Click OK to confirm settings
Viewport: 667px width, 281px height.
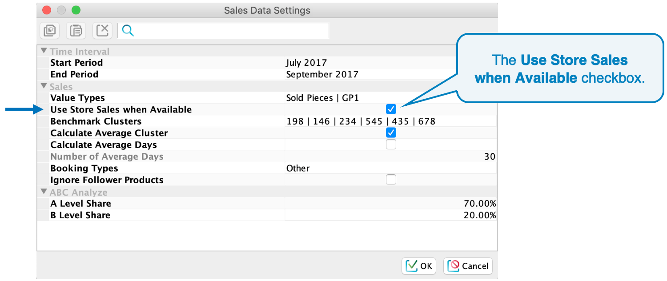(419, 266)
